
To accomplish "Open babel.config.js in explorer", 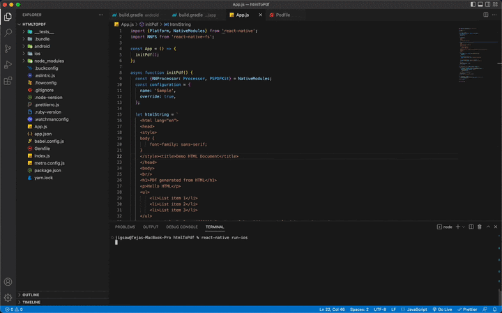I will click(49, 141).
